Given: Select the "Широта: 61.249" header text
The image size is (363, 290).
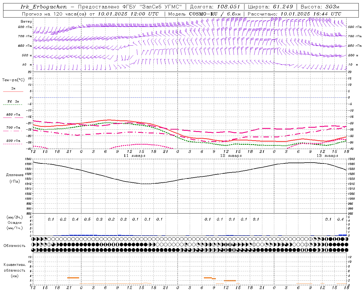Looking at the screenshot, I should pyautogui.click(x=270, y=7).
